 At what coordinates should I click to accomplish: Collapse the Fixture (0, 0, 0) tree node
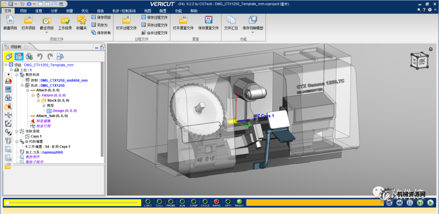33,95
